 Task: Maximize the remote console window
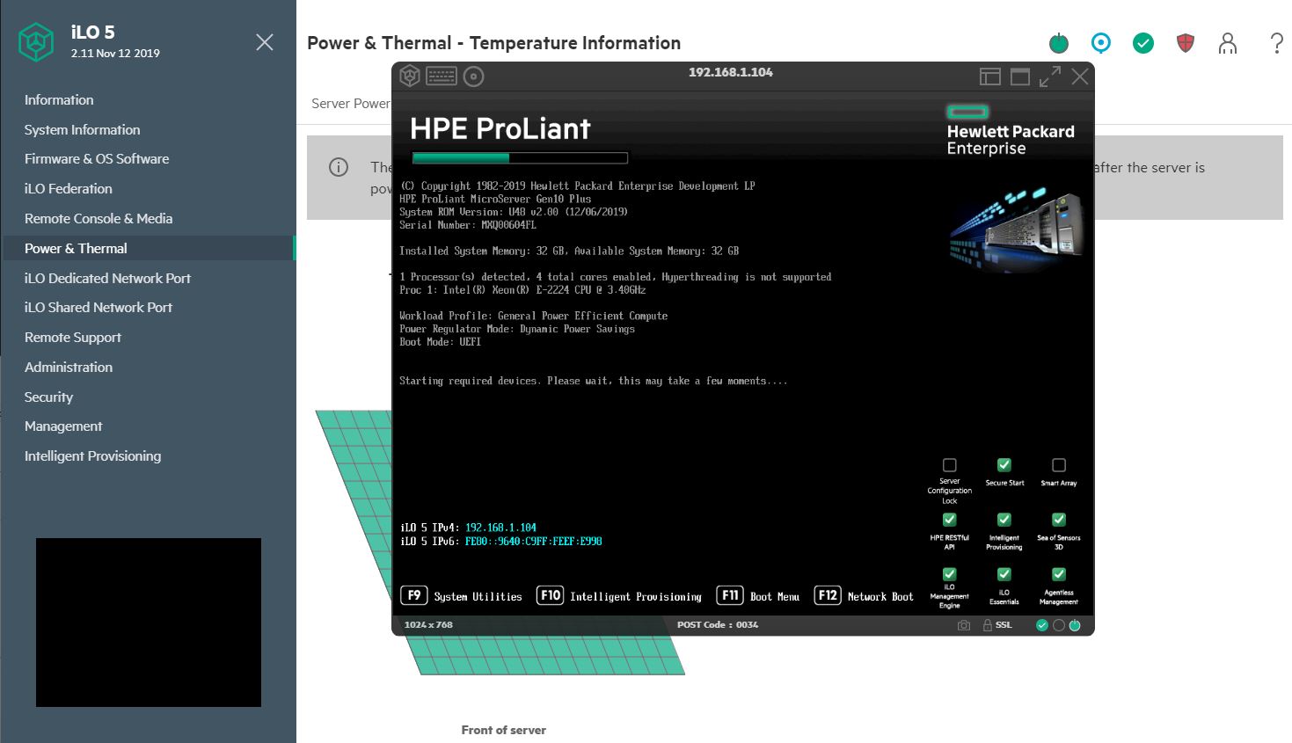tap(1020, 76)
